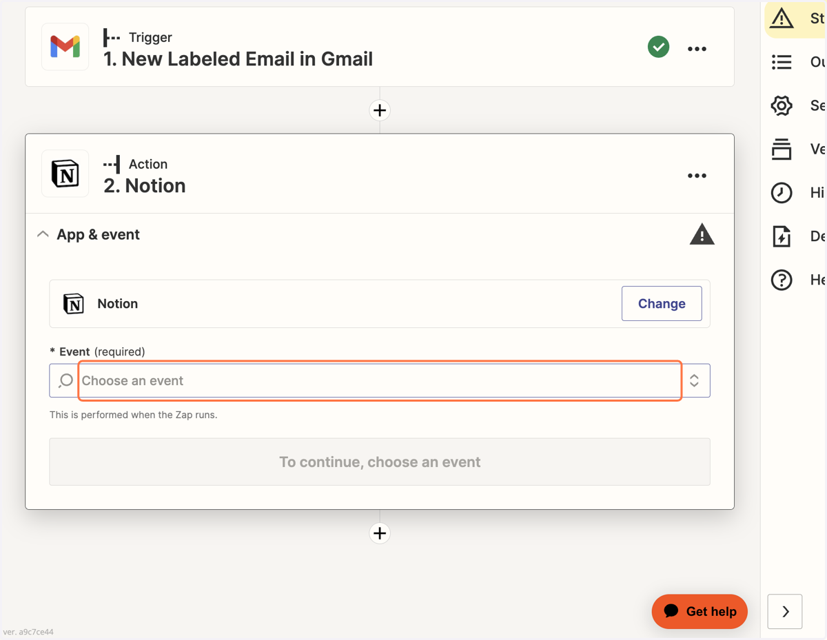Click the Notion app name text

tap(118, 304)
